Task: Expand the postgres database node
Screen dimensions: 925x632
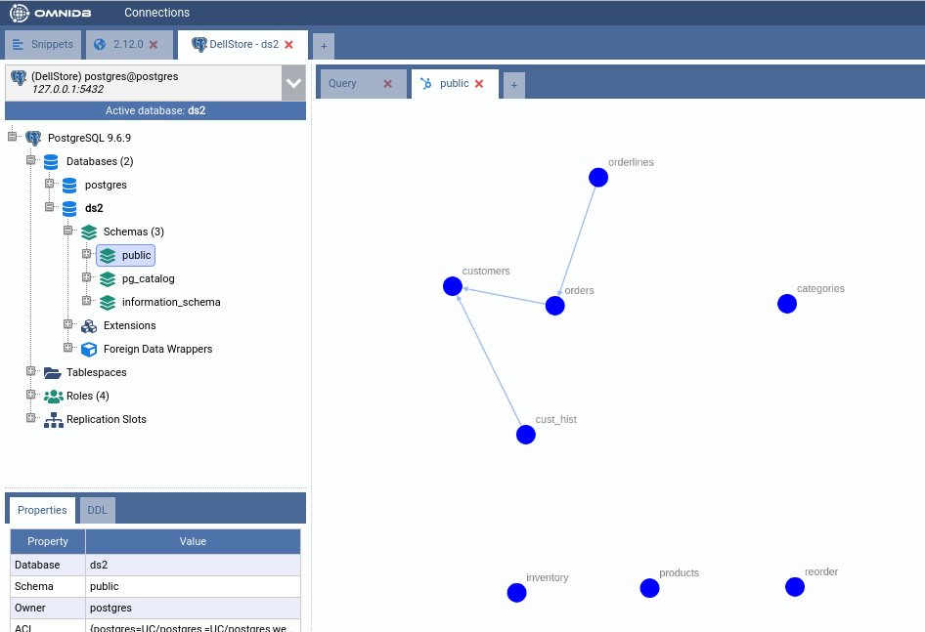Action: pos(50,184)
